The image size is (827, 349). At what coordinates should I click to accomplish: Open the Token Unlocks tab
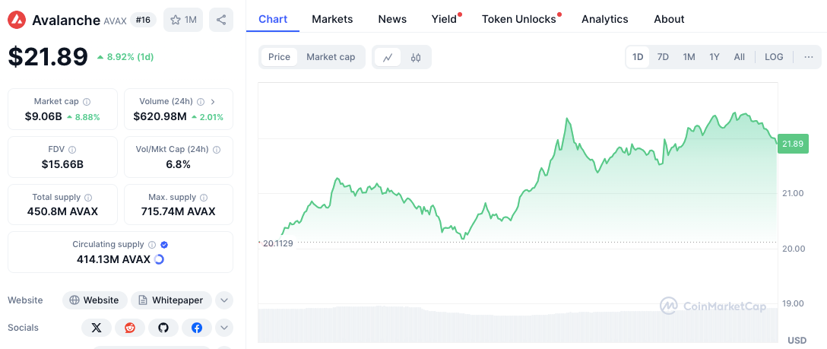pos(519,20)
